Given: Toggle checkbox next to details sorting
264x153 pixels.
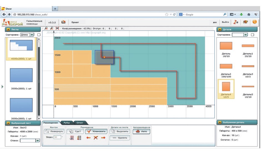Looking at the screenshot, I should pyautogui.click(x=252, y=35).
